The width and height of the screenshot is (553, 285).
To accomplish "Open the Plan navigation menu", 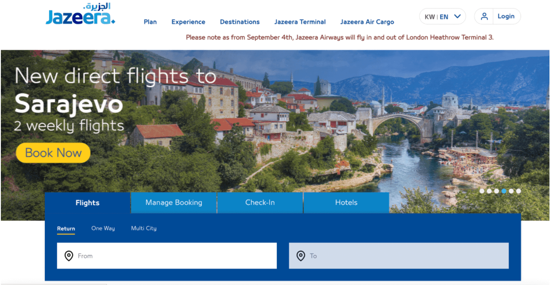I will 150,21.
